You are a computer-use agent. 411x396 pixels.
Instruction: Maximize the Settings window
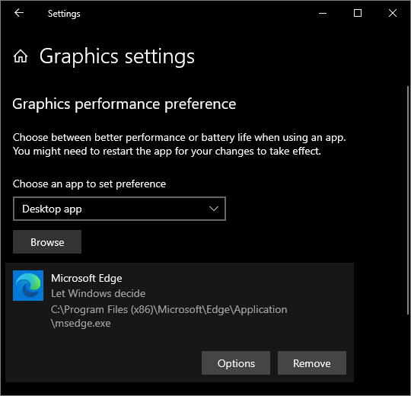tap(358, 13)
